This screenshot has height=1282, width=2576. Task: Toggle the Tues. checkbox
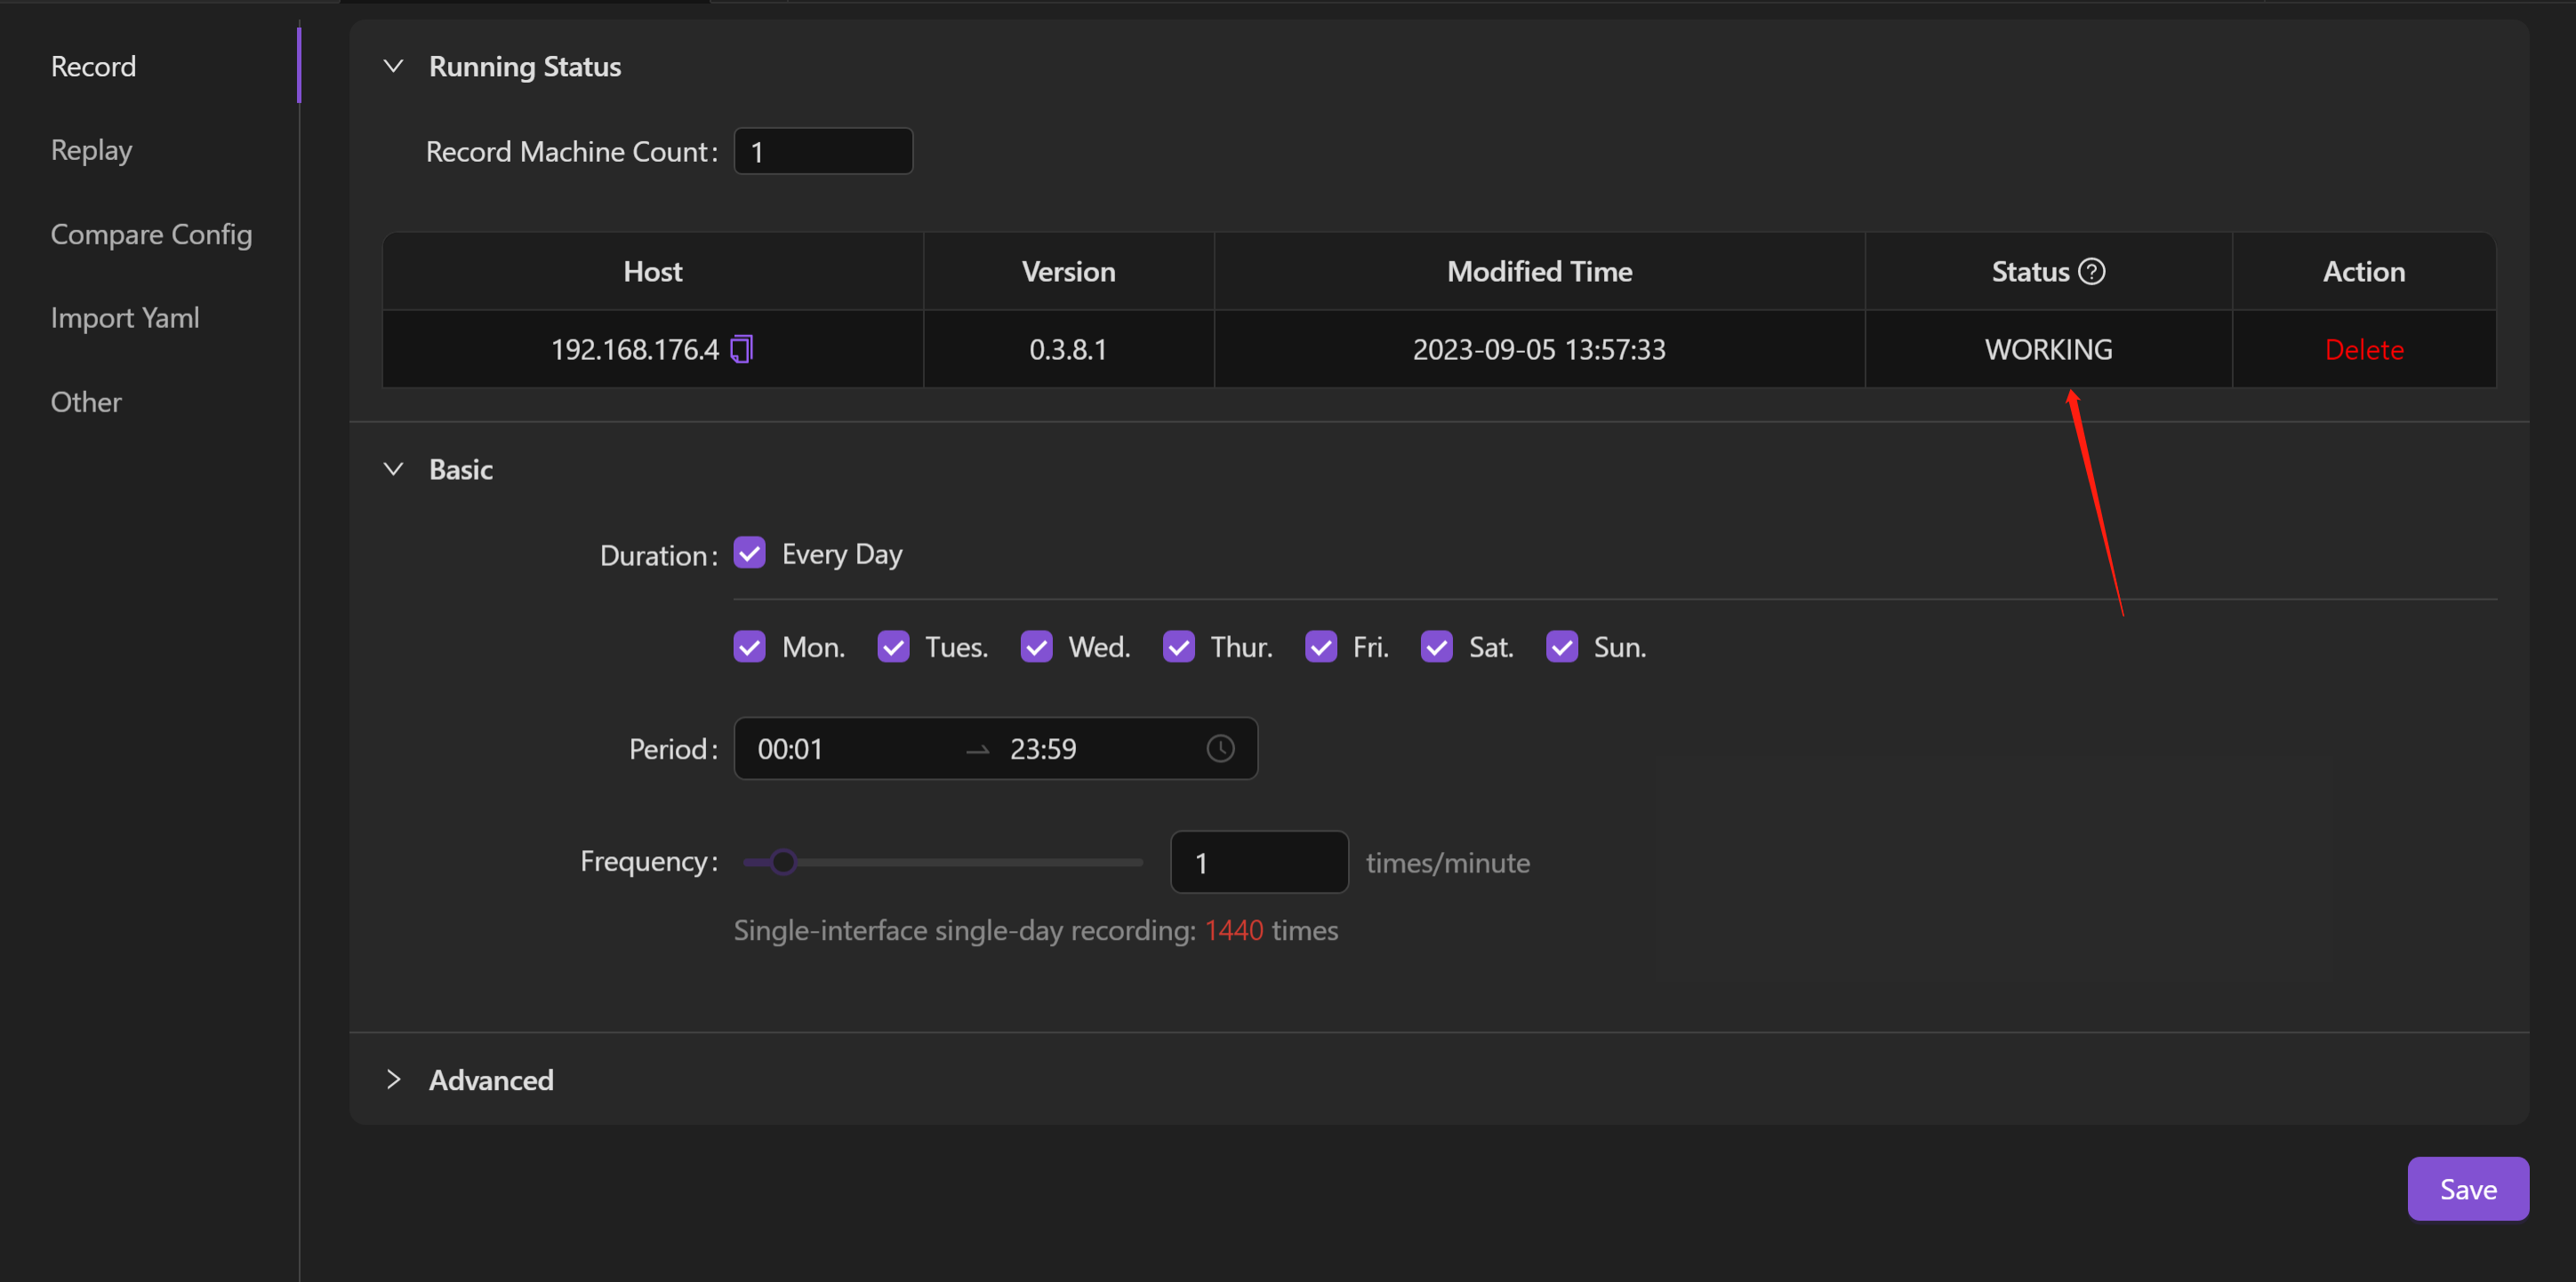point(893,647)
